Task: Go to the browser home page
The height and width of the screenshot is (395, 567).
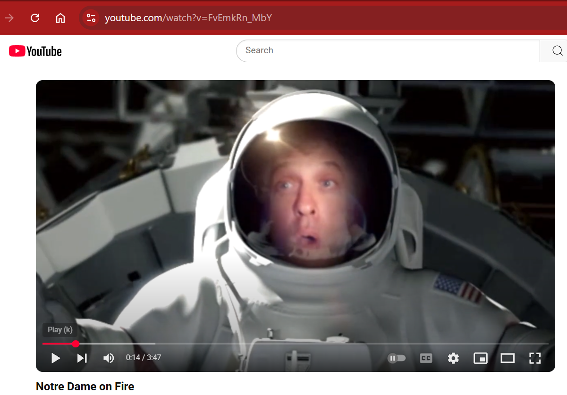Action: click(x=60, y=18)
